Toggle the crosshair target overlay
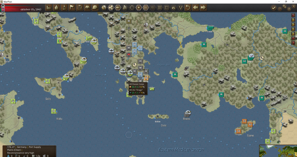297x157 pixels. (x=132, y=7)
